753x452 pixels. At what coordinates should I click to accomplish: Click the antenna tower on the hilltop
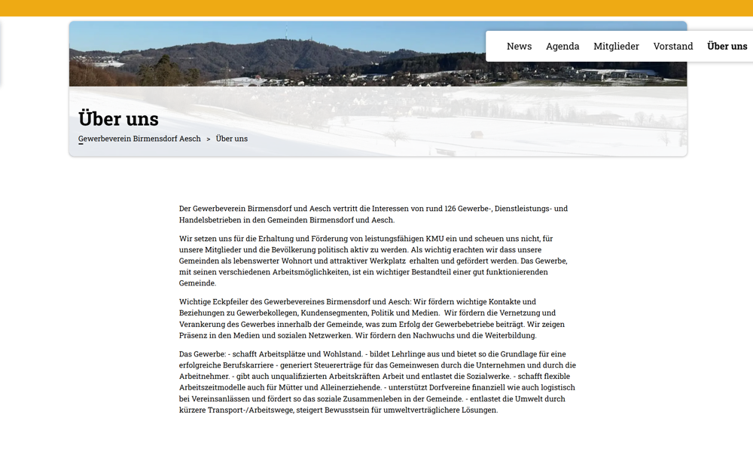click(285, 34)
